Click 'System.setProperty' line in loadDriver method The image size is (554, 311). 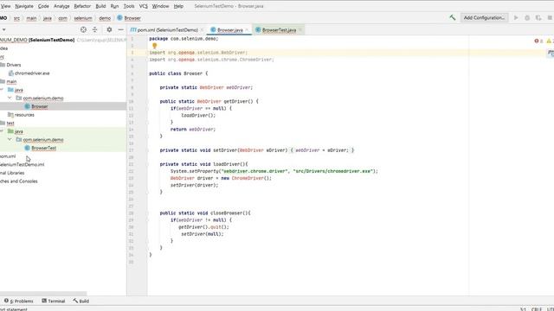(x=274, y=171)
